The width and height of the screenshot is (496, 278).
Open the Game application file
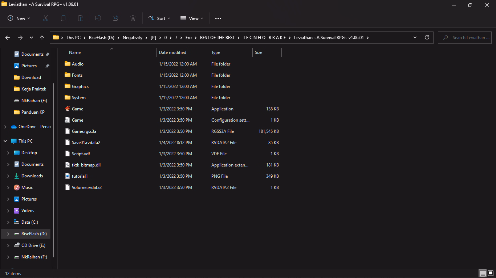pos(77,109)
